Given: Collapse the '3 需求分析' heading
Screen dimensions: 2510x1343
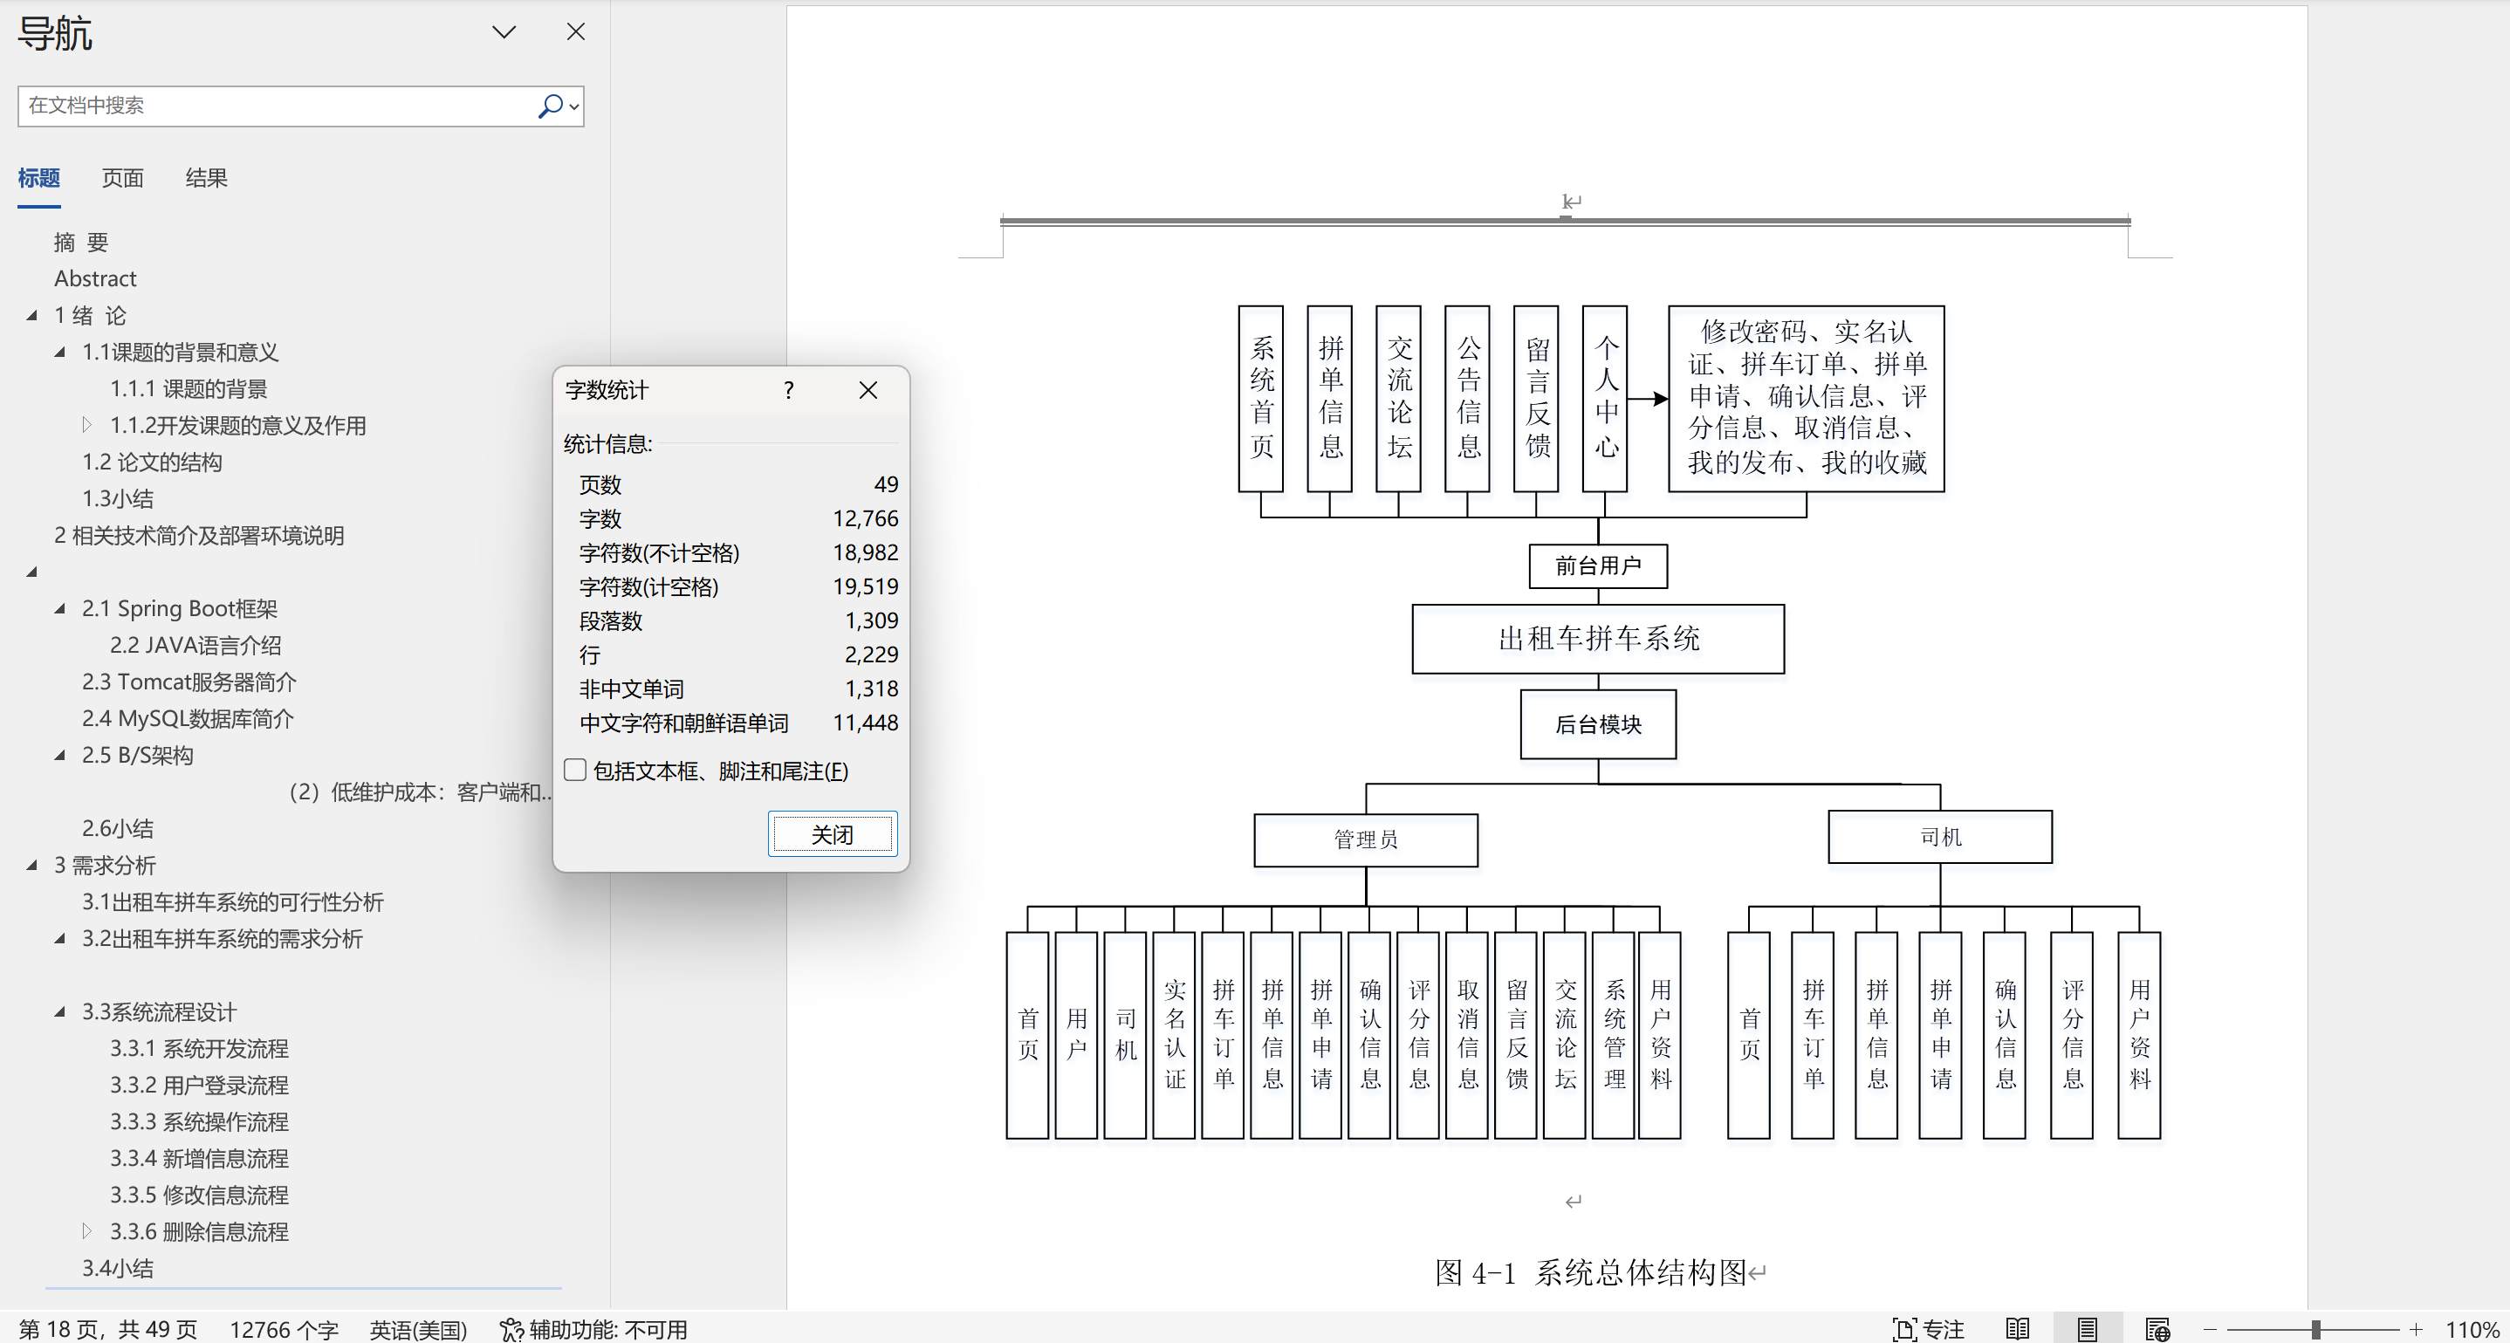Looking at the screenshot, I should pos(32,865).
